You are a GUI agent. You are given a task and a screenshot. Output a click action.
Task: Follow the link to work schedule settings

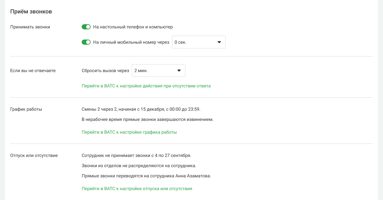pos(129,132)
